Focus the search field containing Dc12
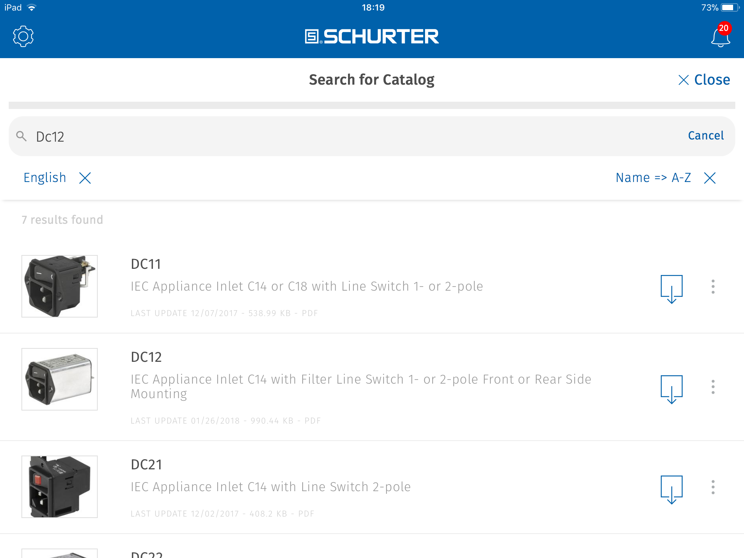744x558 pixels. 349,136
